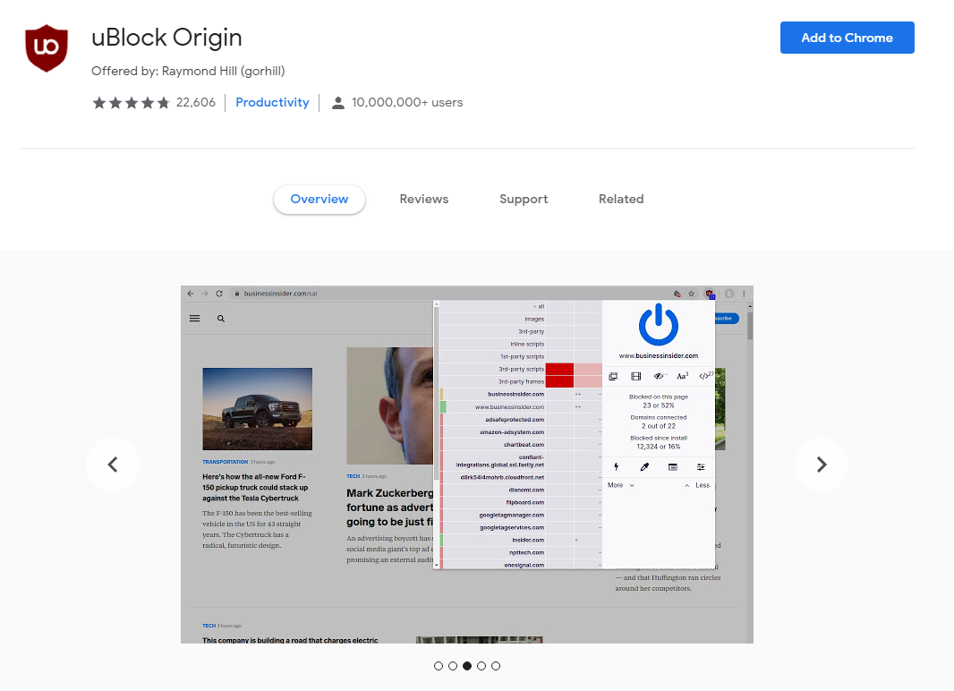Open the uBlock dashboard settings icon
The height and width of the screenshot is (691, 954).
(702, 466)
